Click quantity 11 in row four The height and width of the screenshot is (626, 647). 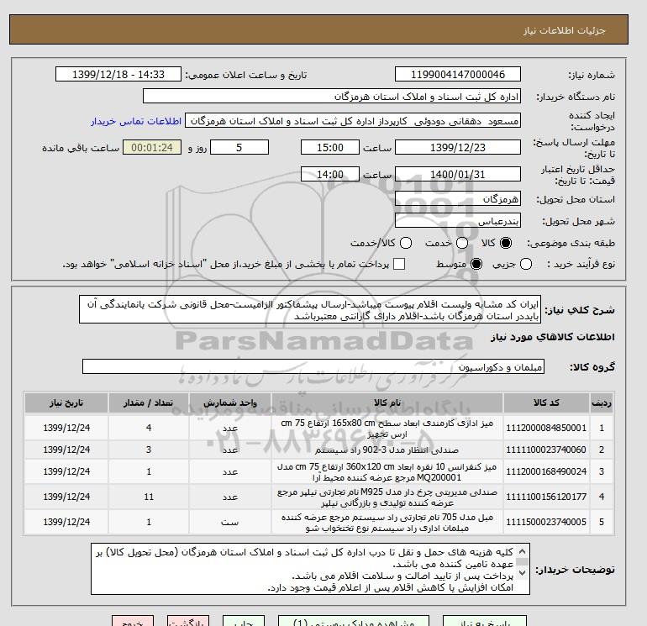(149, 497)
